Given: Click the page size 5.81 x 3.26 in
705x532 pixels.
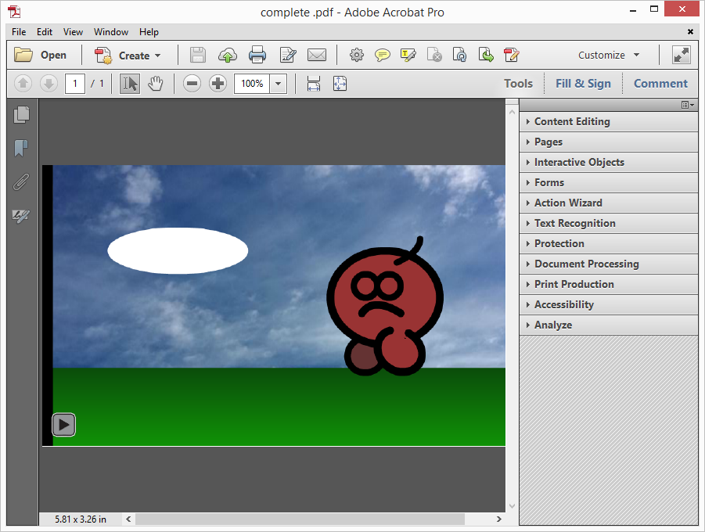Looking at the screenshot, I should [x=81, y=519].
